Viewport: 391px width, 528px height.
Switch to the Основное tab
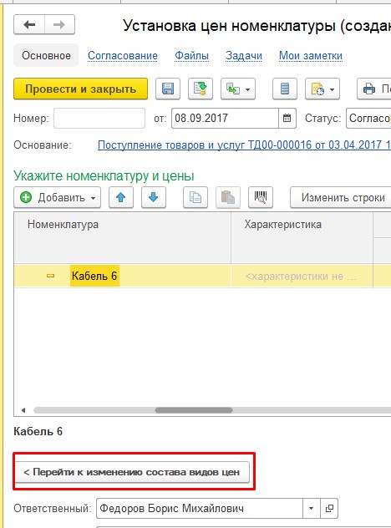pos(46,55)
